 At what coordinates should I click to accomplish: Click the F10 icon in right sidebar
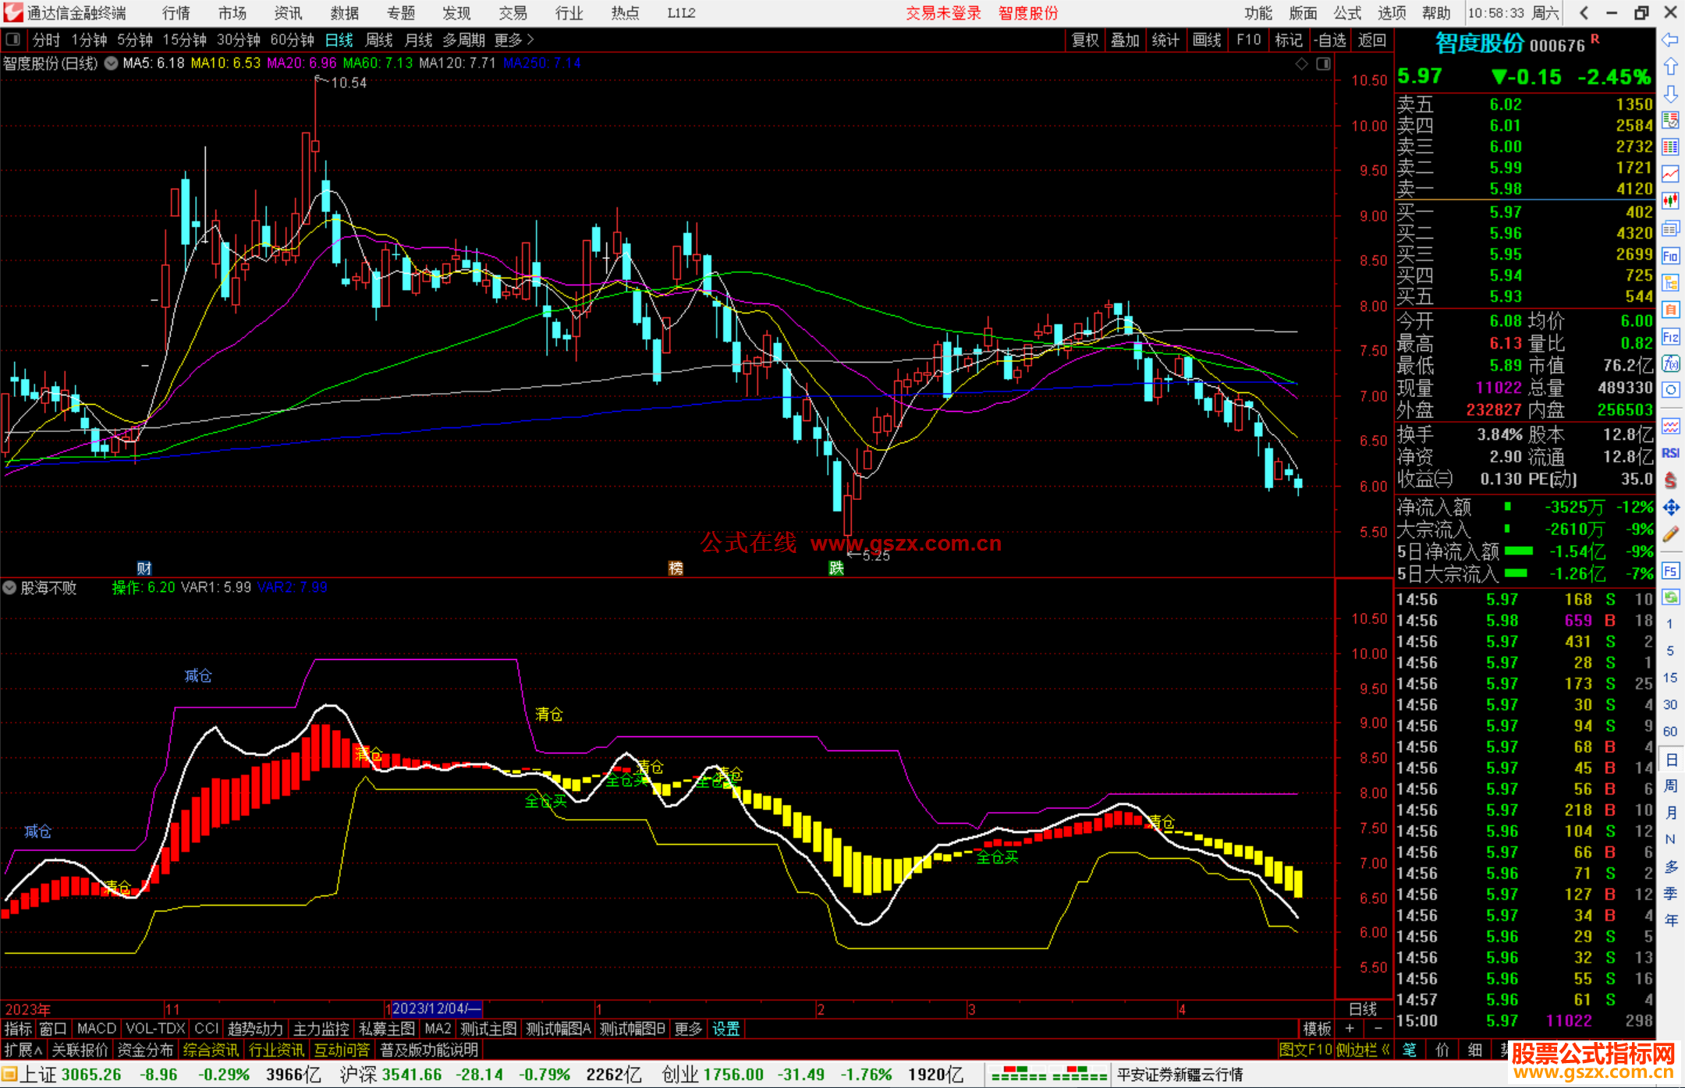pyautogui.click(x=1670, y=256)
